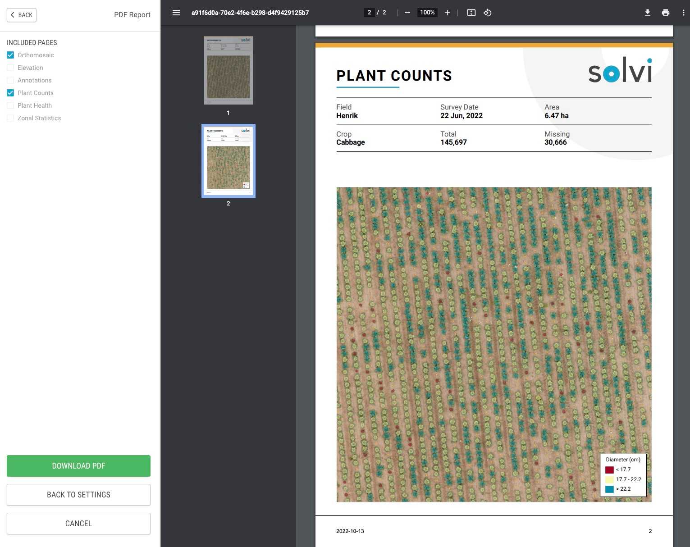Open page 1 thumbnail
690x547 pixels.
[228, 70]
